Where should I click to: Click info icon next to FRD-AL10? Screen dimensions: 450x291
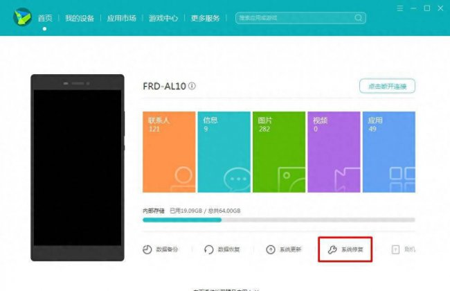pos(192,86)
